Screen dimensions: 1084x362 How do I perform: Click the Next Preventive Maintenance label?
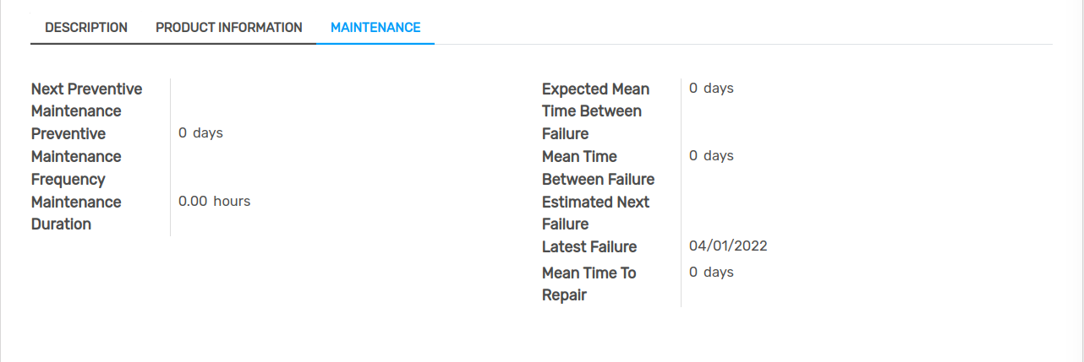(x=86, y=100)
